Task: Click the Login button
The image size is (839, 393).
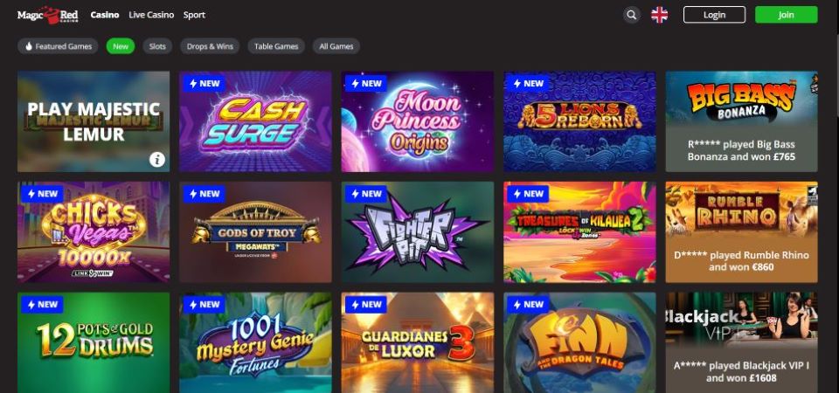Action: [x=714, y=15]
